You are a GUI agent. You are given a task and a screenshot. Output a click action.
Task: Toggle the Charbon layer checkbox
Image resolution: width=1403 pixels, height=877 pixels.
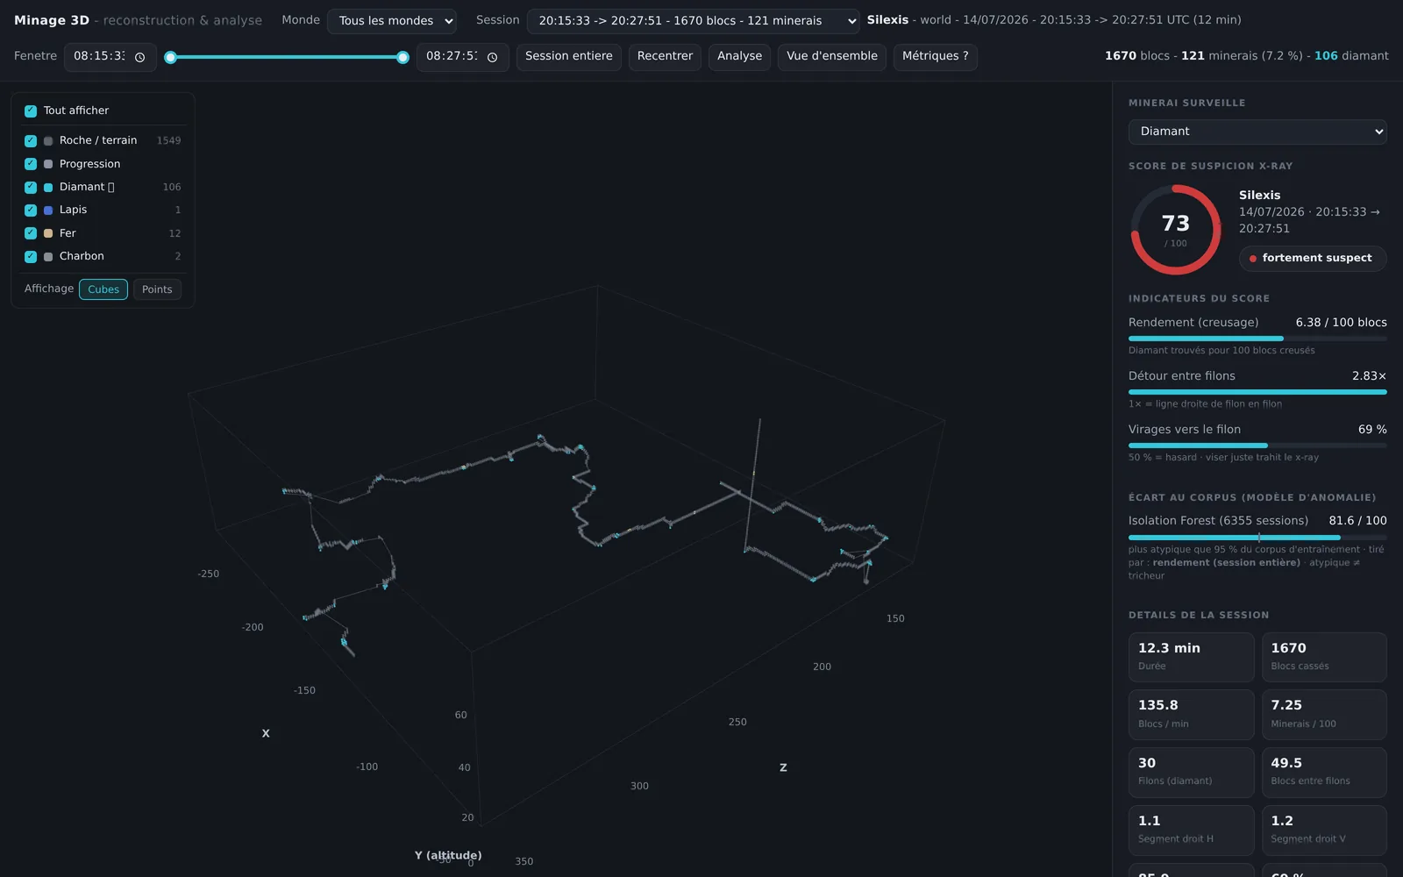click(x=31, y=256)
